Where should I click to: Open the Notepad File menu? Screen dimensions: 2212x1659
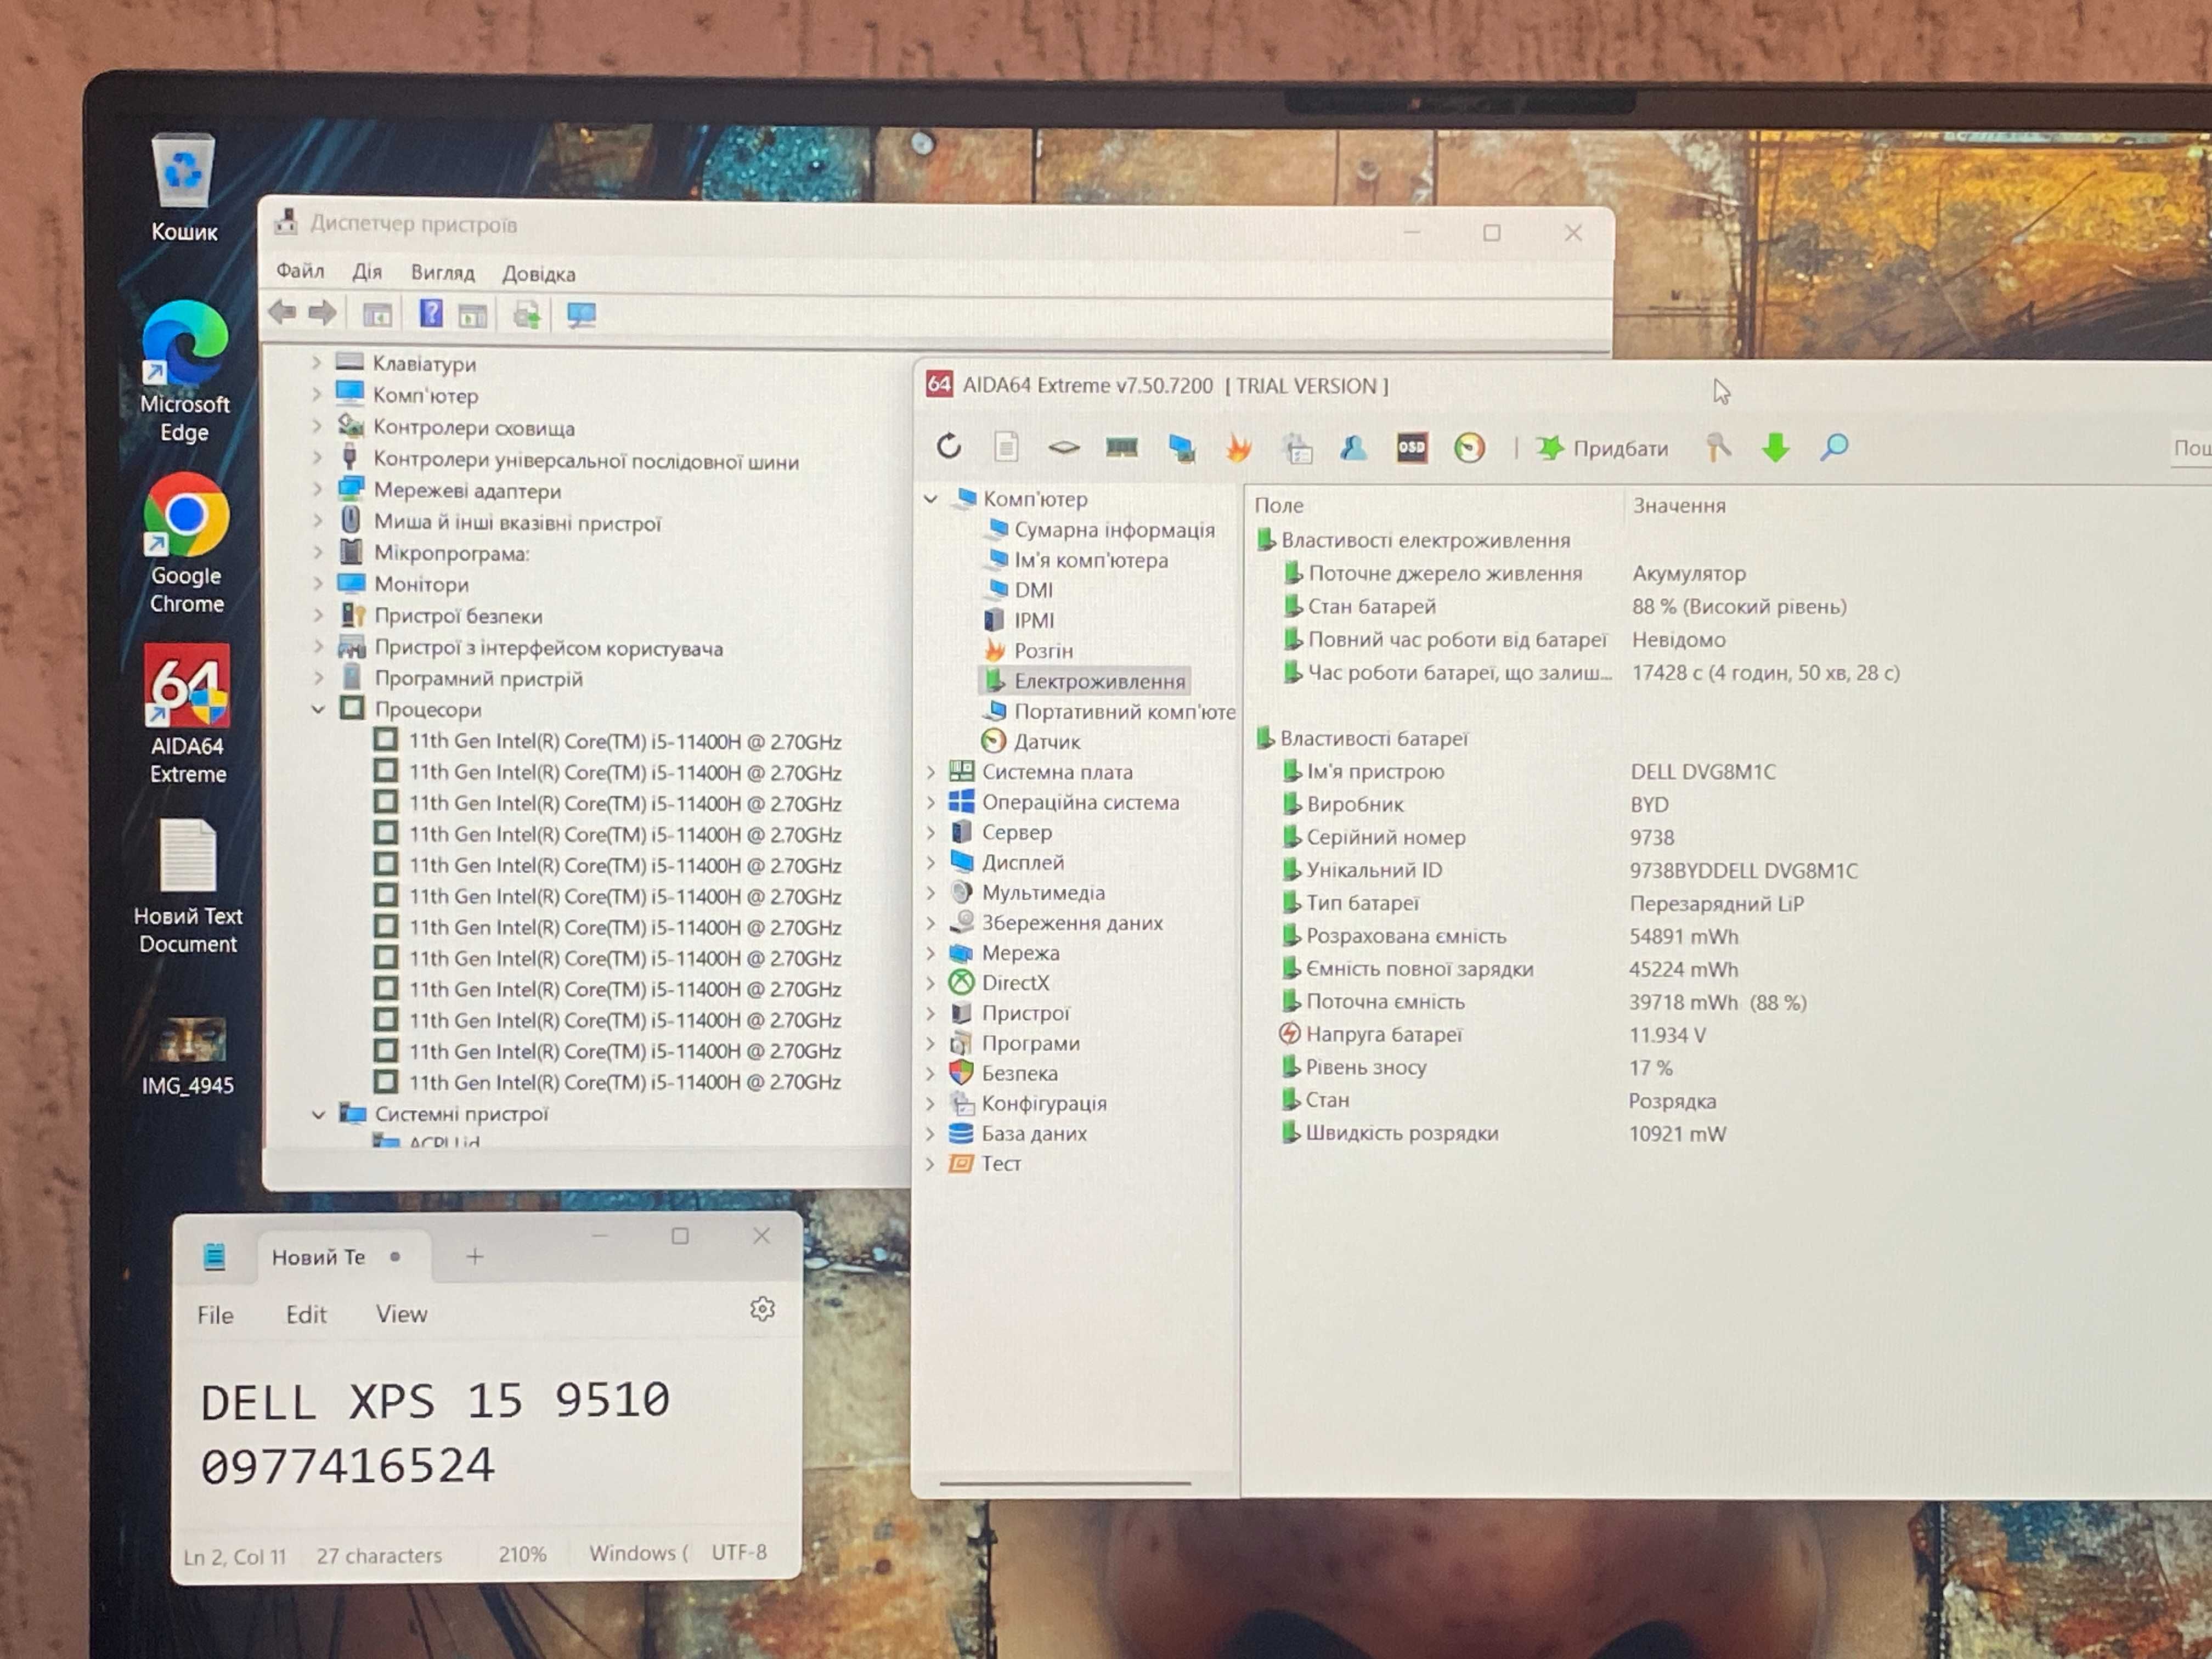pos(215,1314)
